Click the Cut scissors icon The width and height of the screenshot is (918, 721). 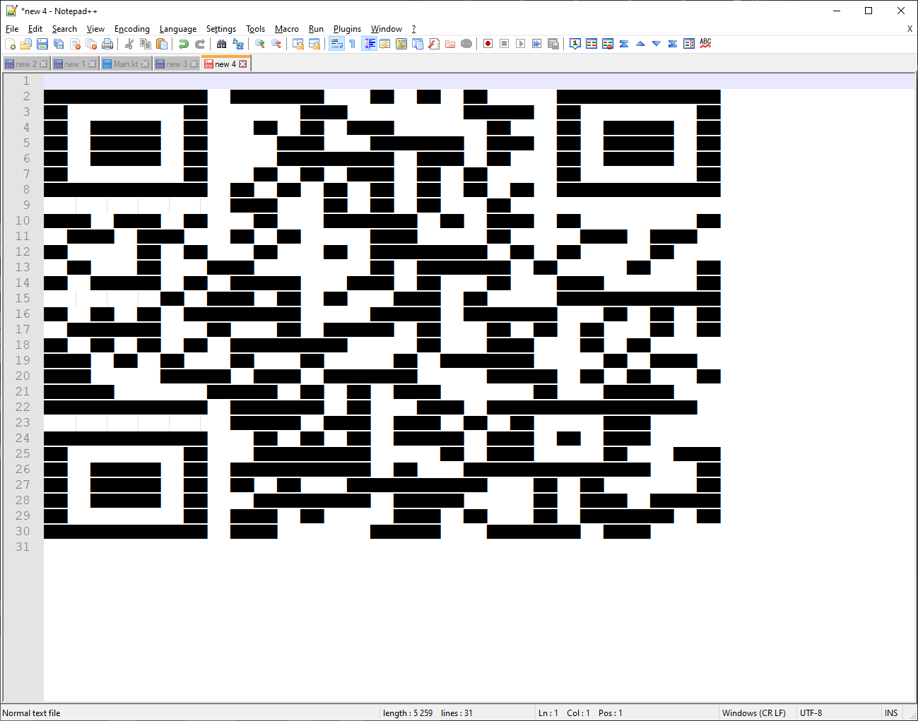[129, 44]
